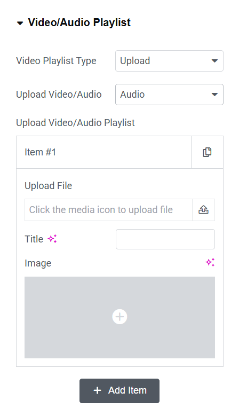Toggle the Item #1 repeater row
This screenshot has height=408, width=239.
(x=103, y=152)
